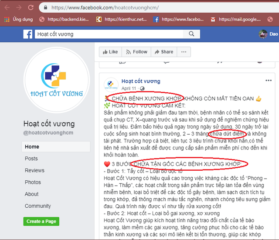The image size is (279, 240).
Task: Open the Dao profile avatar
Action: pyautogui.click(x=263, y=34)
